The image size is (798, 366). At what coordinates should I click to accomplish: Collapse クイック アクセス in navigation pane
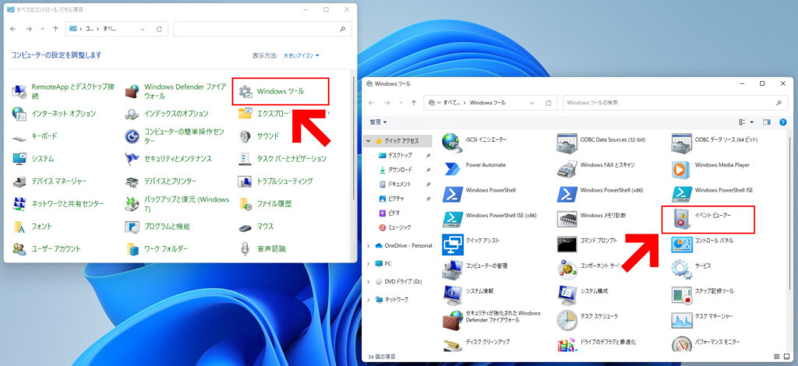pos(369,141)
